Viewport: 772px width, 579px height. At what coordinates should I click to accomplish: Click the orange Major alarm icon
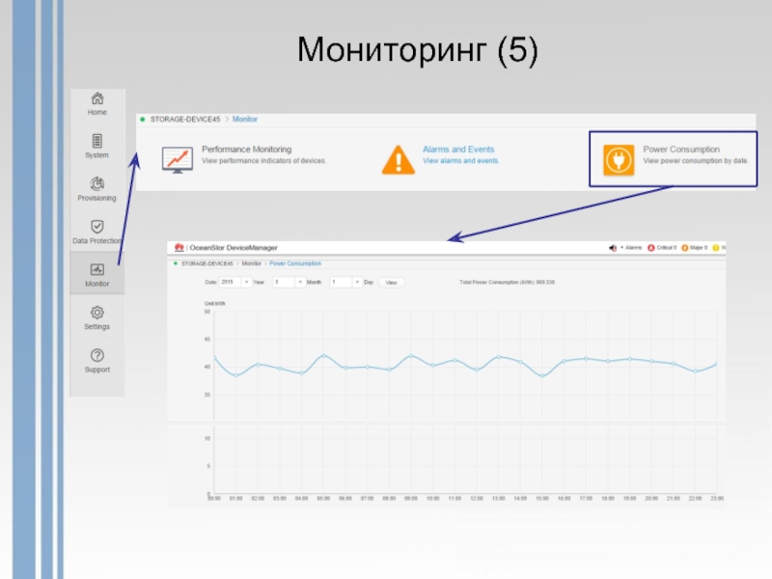(685, 248)
